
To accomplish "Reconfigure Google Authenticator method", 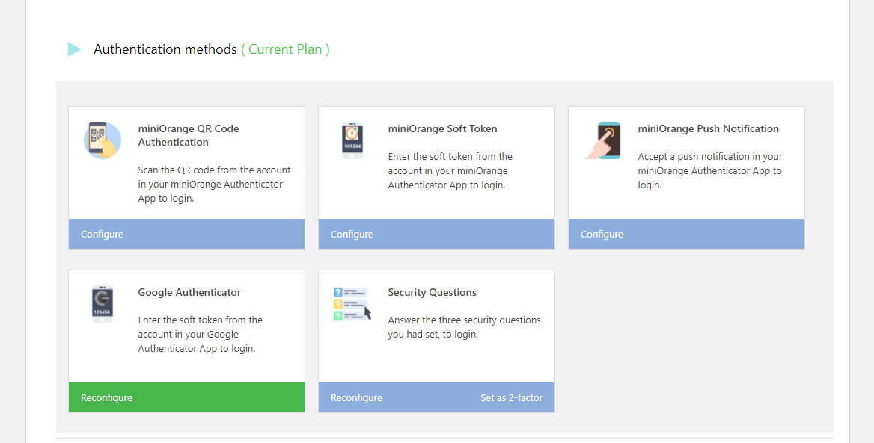I will (x=106, y=398).
